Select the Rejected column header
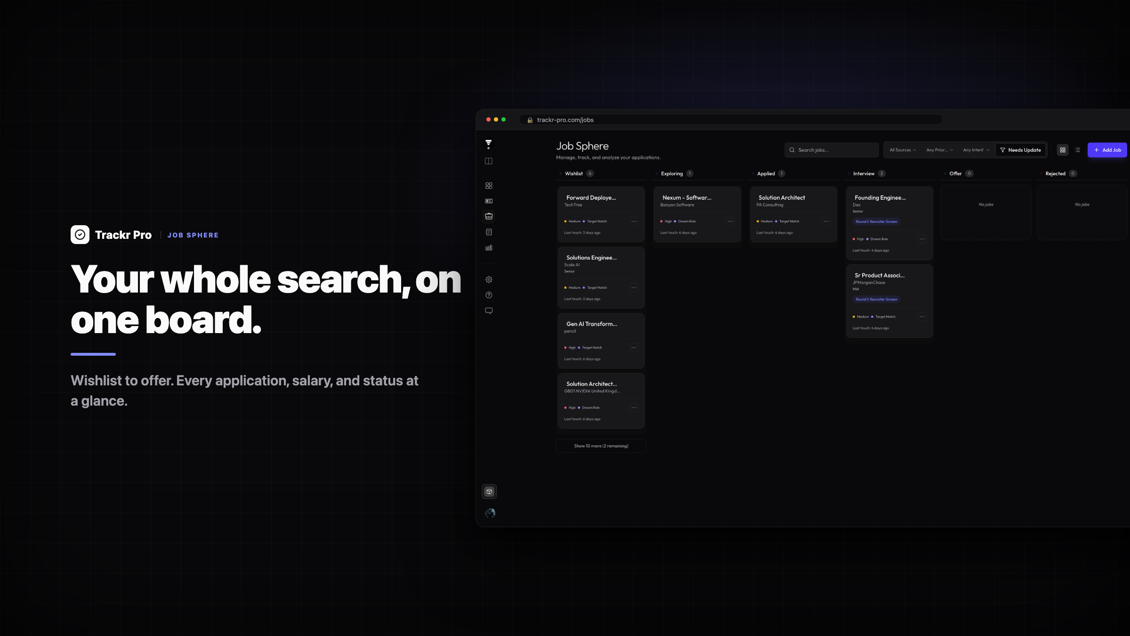This screenshot has height=636, width=1130. (x=1056, y=173)
